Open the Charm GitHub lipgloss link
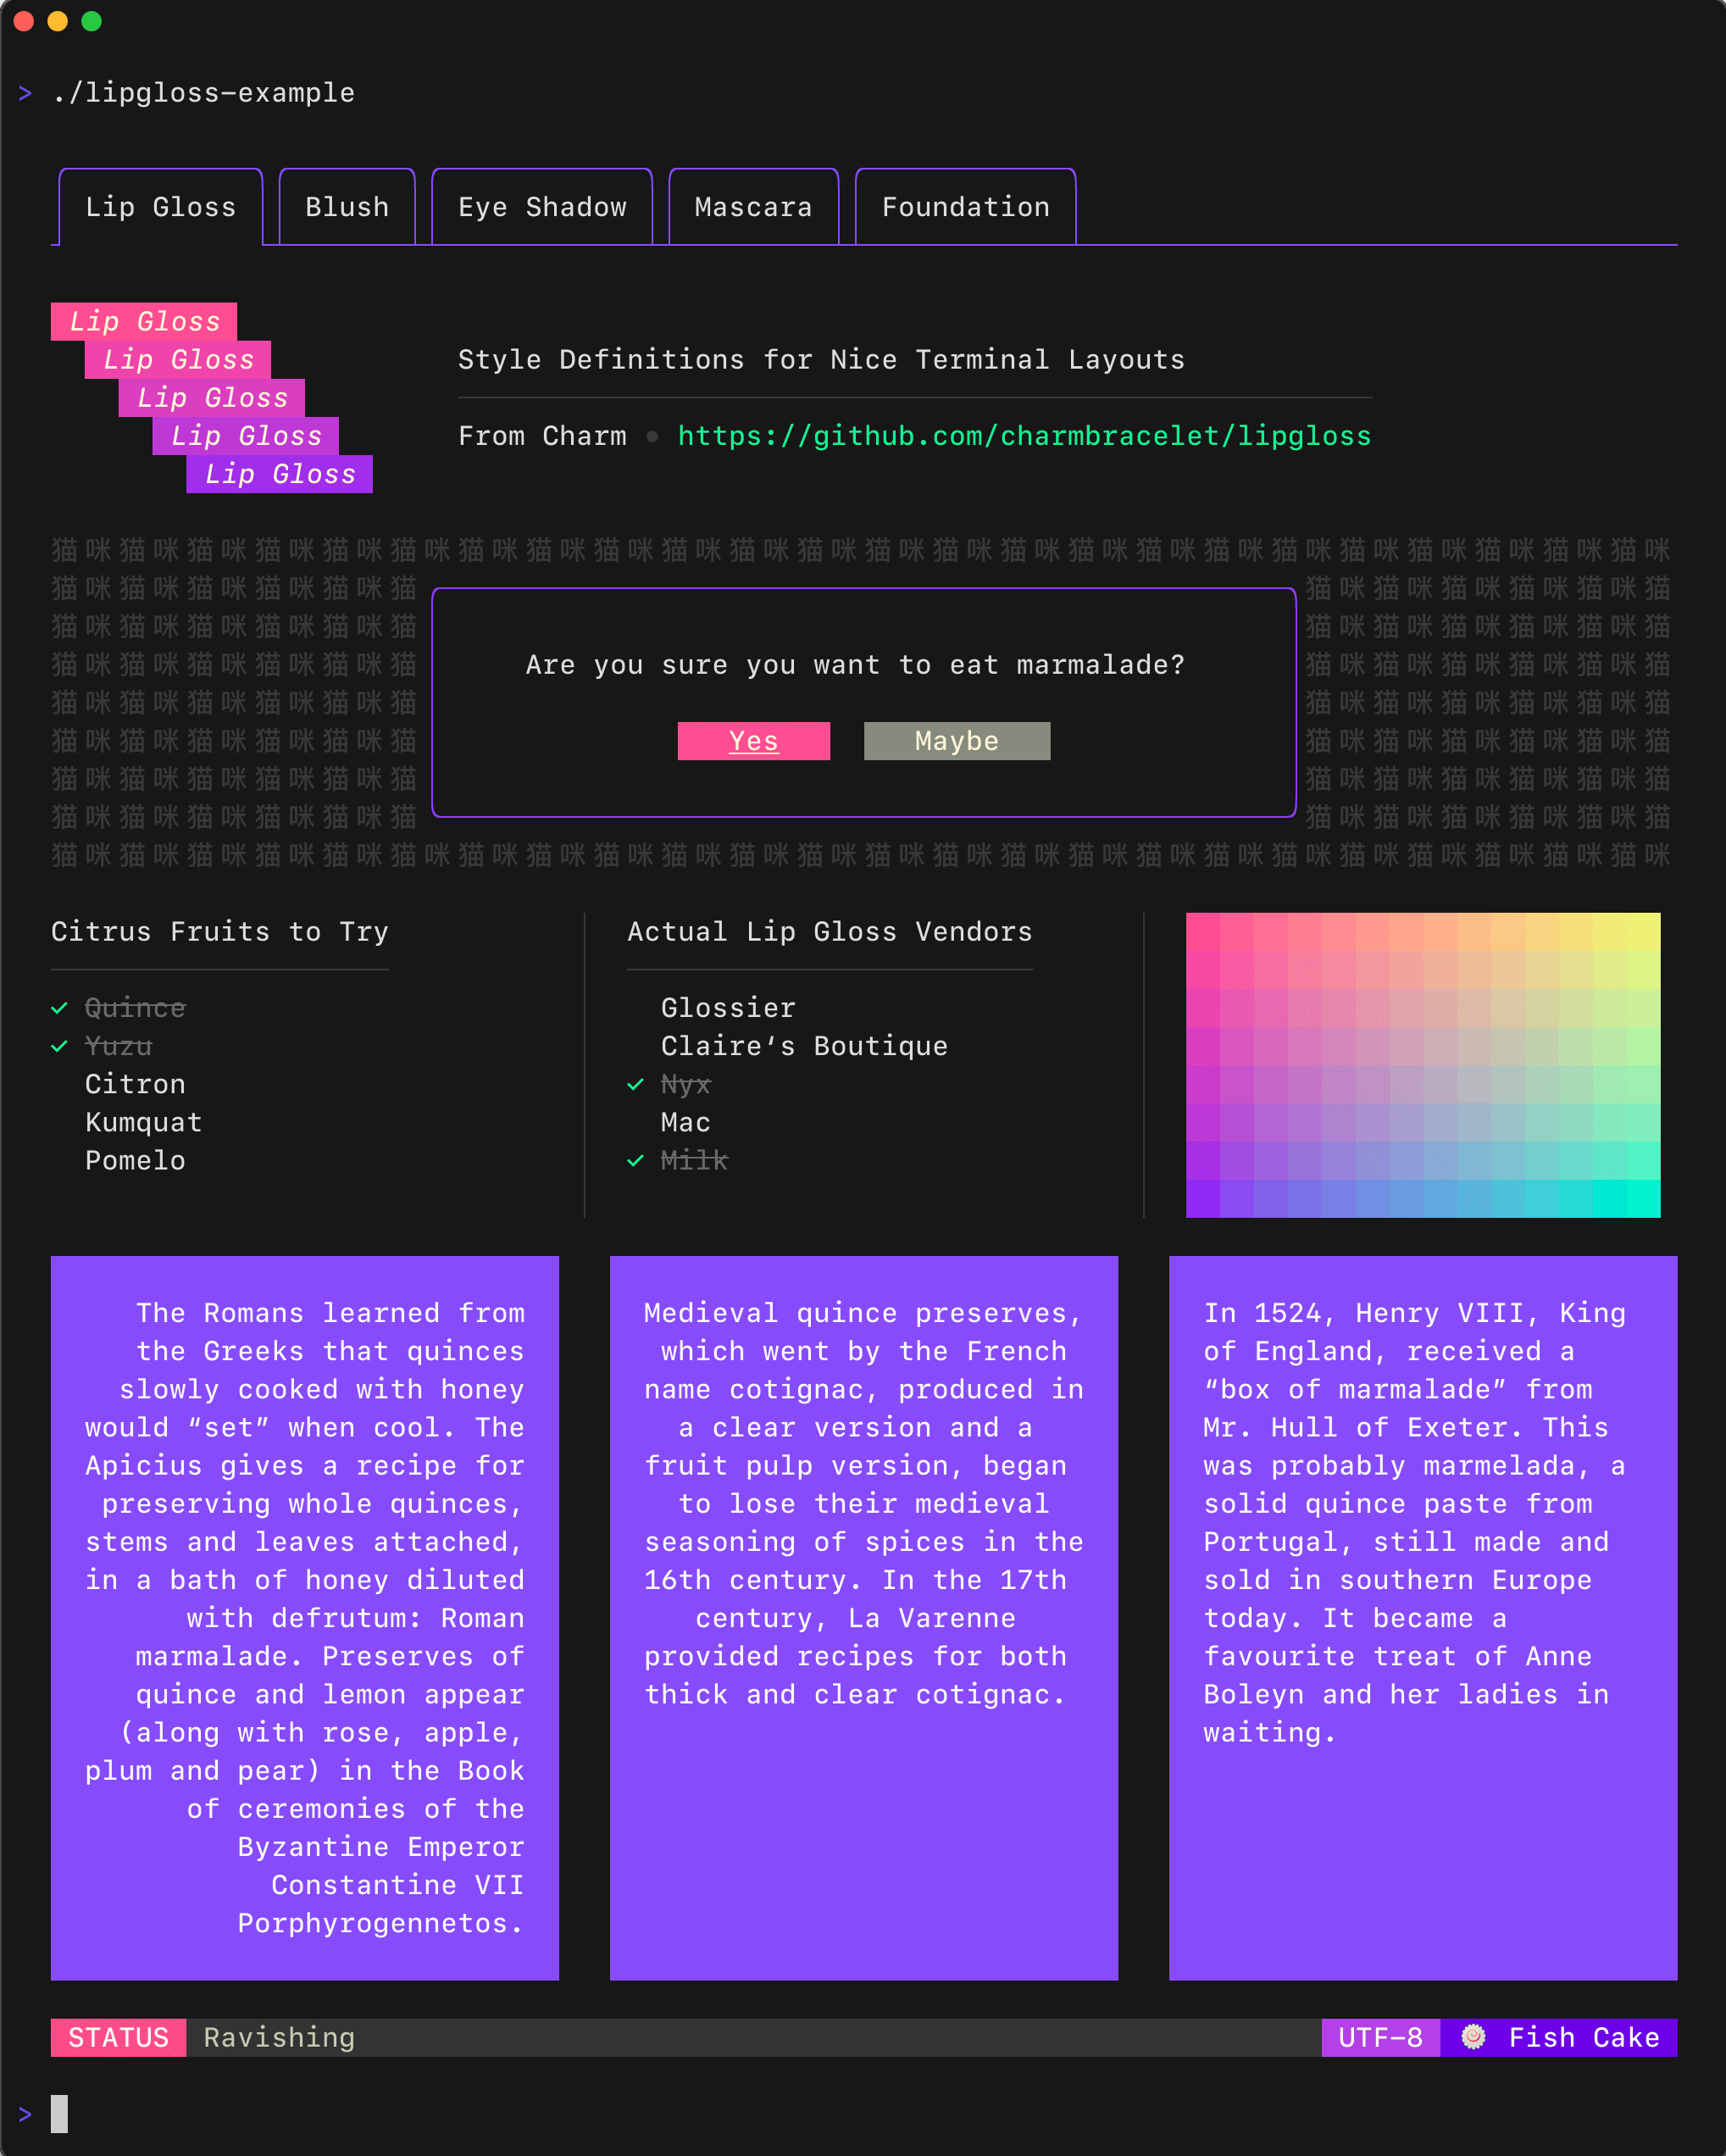The height and width of the screenshot is (2156, 1726). tap(1025, 436)
